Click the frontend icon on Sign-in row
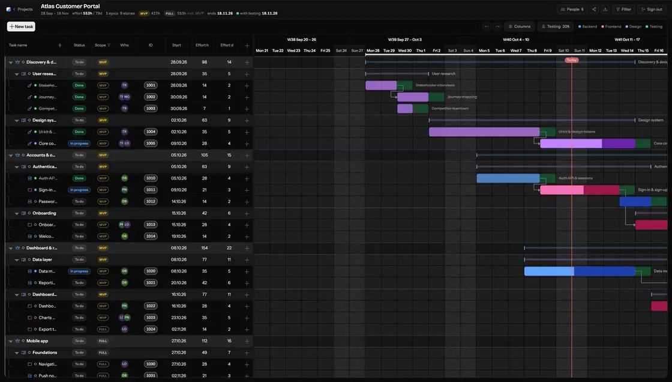The image size is (672, 382). coord(29,190)
